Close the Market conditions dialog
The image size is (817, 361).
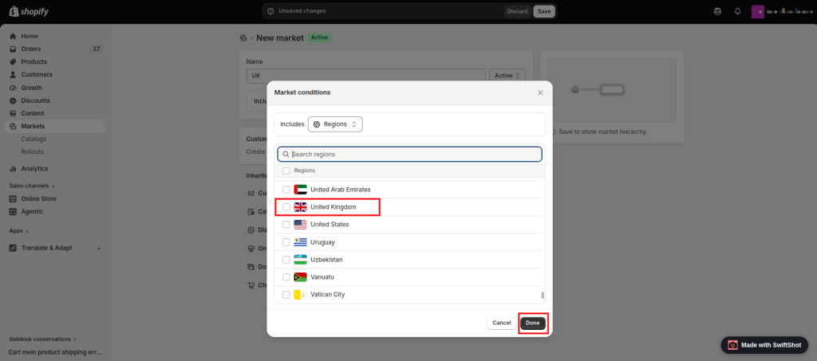pyautogui.click(x=540, y=92)
